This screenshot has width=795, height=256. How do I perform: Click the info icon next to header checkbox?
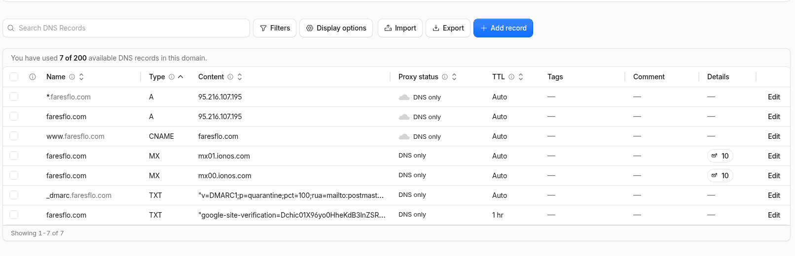click(33, 77)
